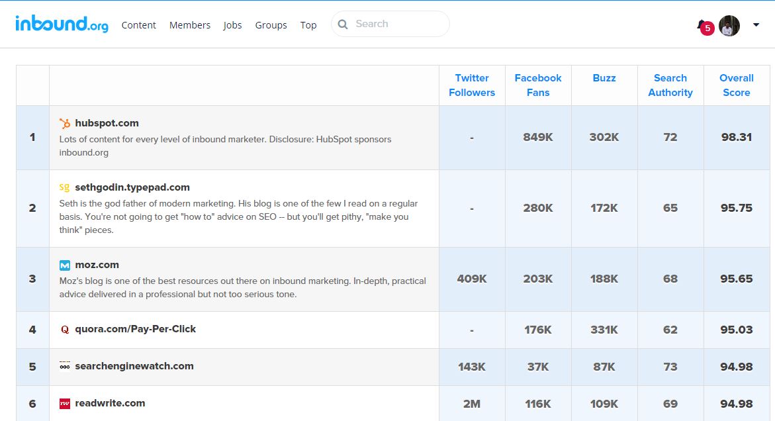Click rank number 4 cell
The image size is (775, 421).
tap(32, 330)
